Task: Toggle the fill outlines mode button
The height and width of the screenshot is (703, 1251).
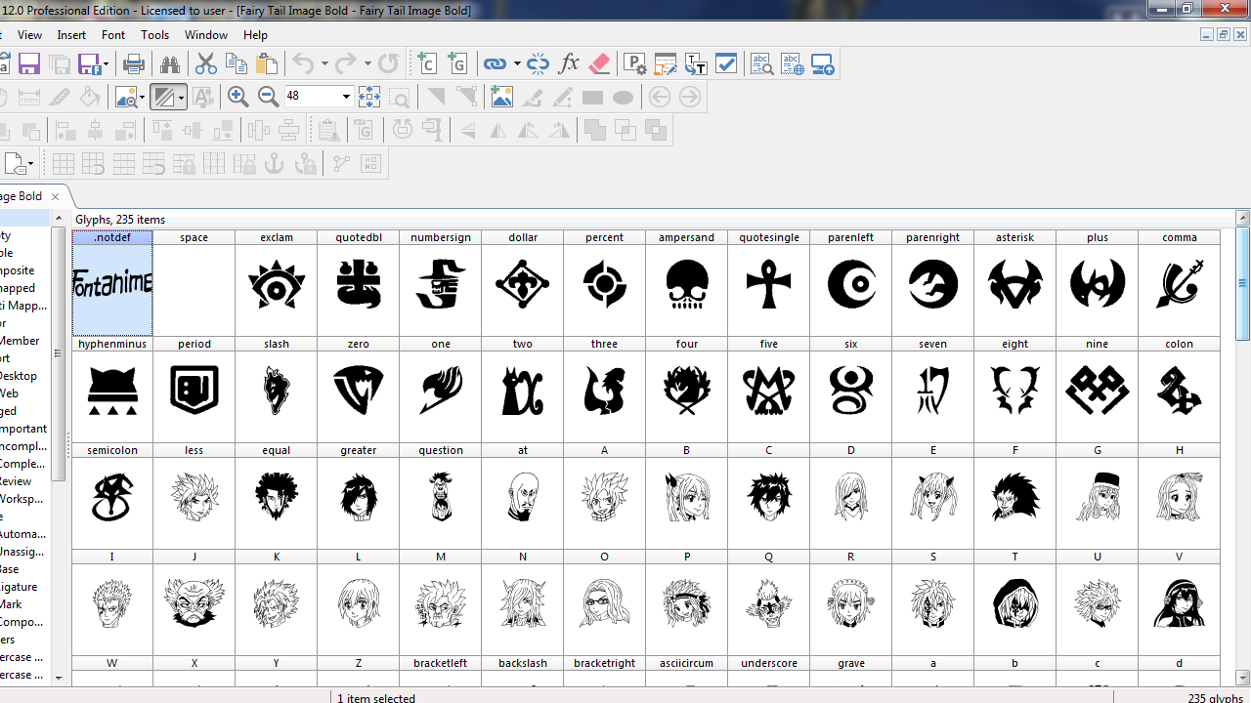Action: point(163,97)
